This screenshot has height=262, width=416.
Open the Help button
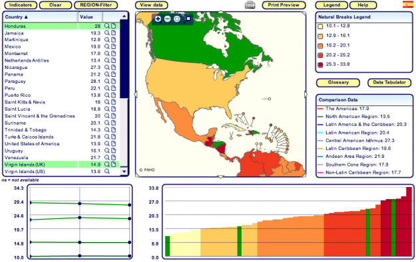click(363, 5)
